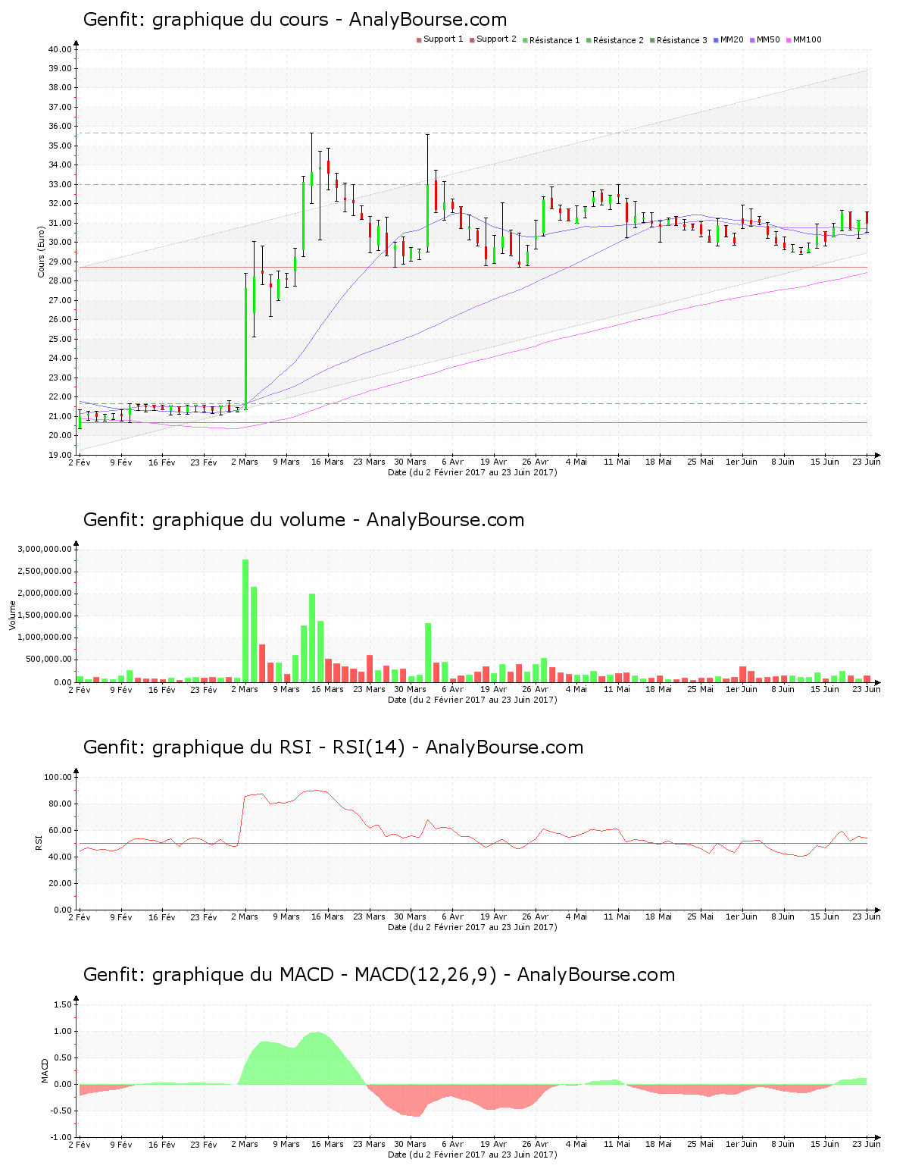909x1175 pixels.
Task: Click the tallest green volume bar at 2 Mars
Action: (245, 621)
